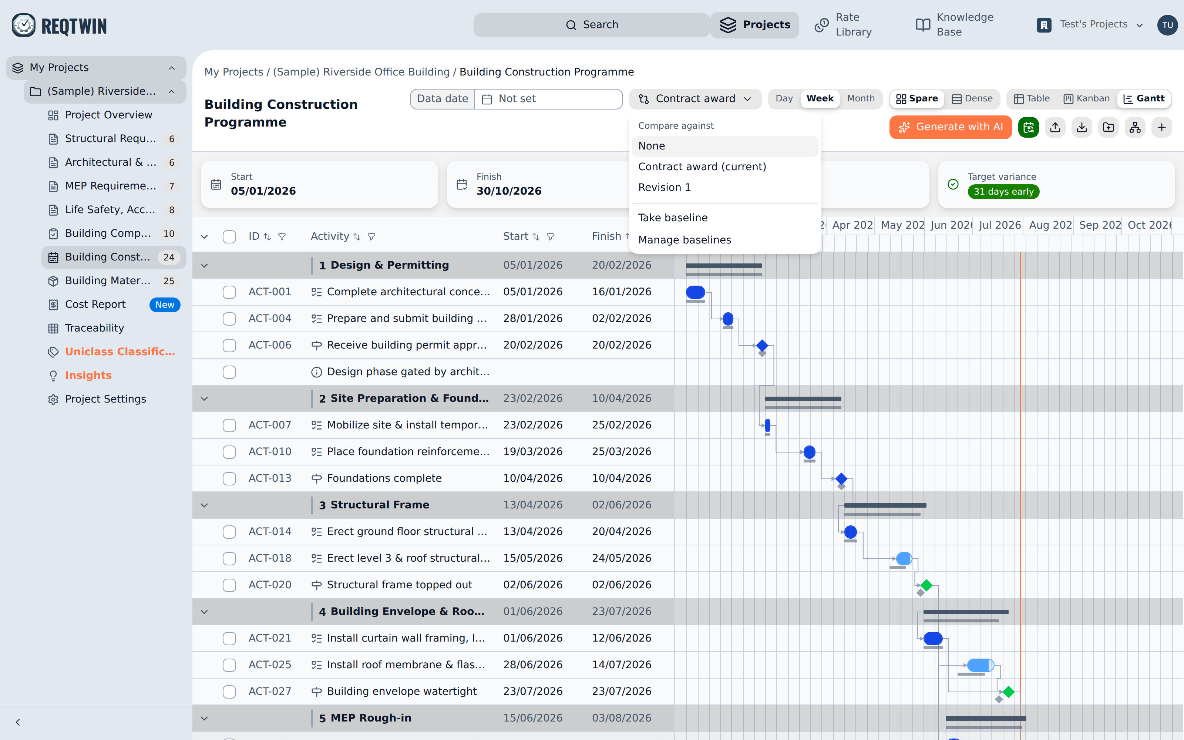Viewport: 1184px width, 740px height.
Task: Open the Test's Projects dropdown
Action: pos(1090,24)
